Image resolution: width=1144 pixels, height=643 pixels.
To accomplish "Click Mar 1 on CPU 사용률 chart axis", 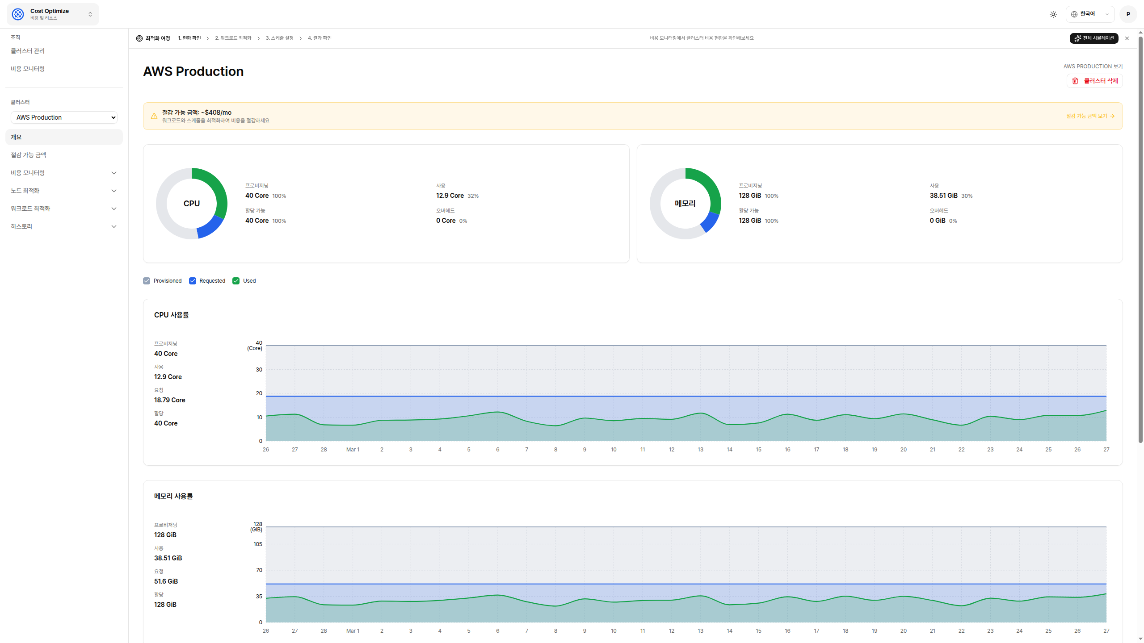I will click(x=353, y=450).
